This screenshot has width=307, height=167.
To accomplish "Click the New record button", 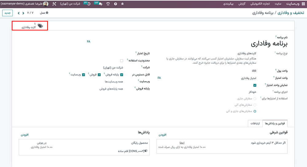I will point(7,13).
